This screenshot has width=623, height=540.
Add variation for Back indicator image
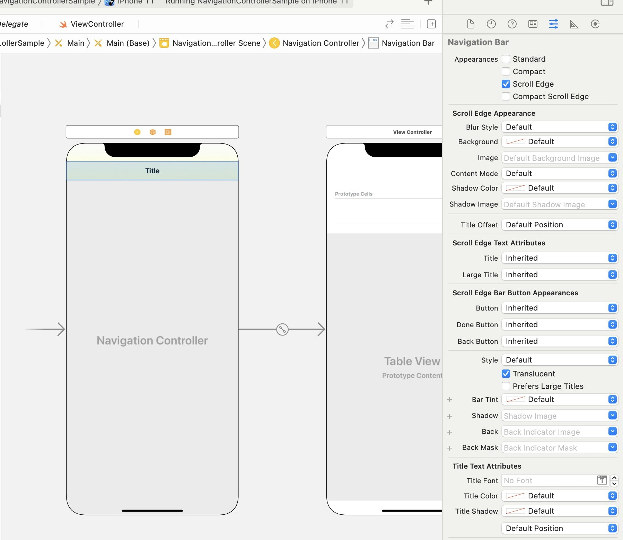(449, 432)
